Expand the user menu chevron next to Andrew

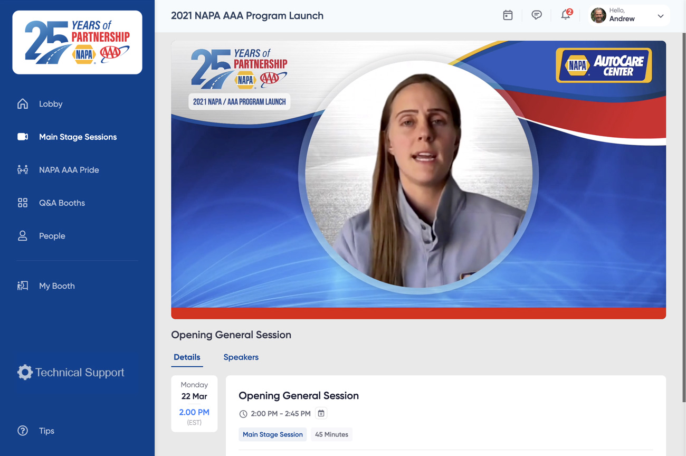pyautogui.click(x=660, y=16)
